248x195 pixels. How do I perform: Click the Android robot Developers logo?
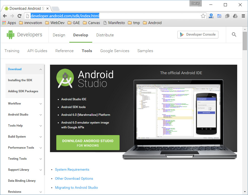25,35
